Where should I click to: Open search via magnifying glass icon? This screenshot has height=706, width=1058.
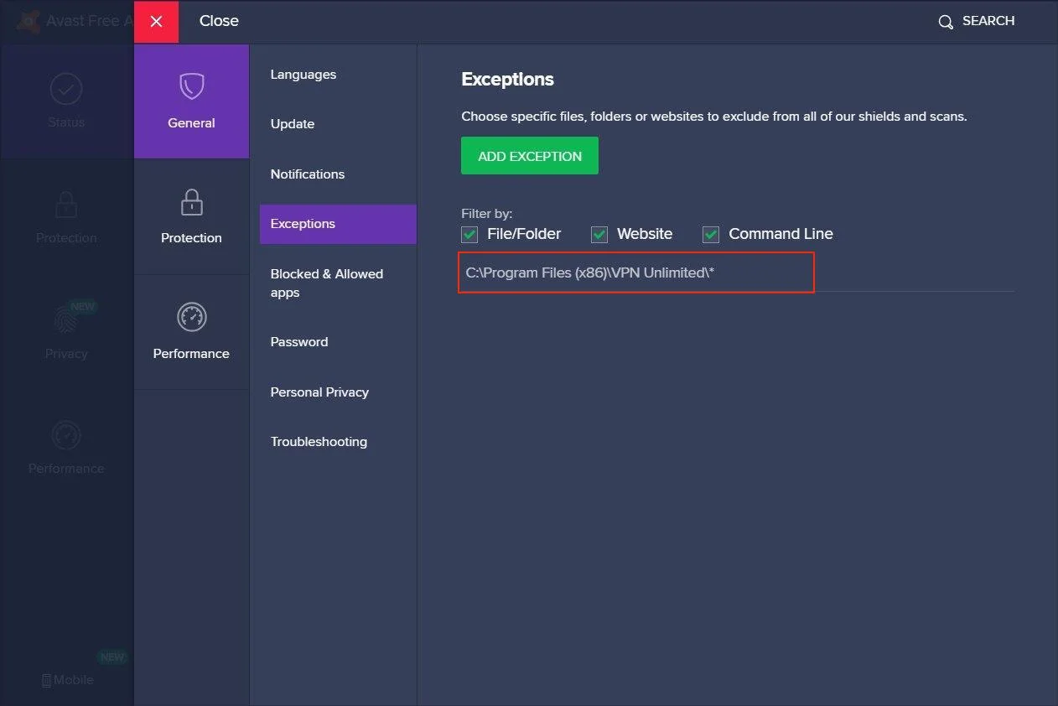946,22
